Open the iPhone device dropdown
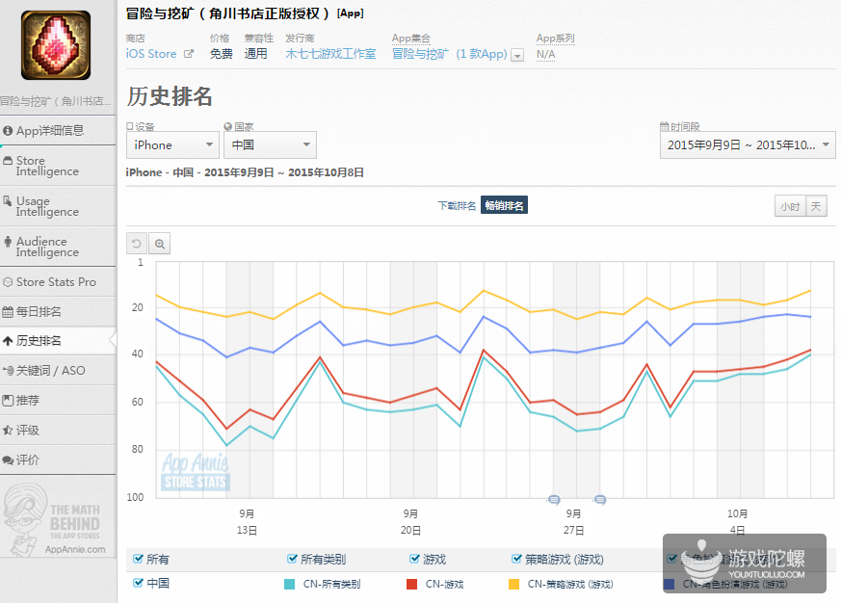 tap(173, 145)
